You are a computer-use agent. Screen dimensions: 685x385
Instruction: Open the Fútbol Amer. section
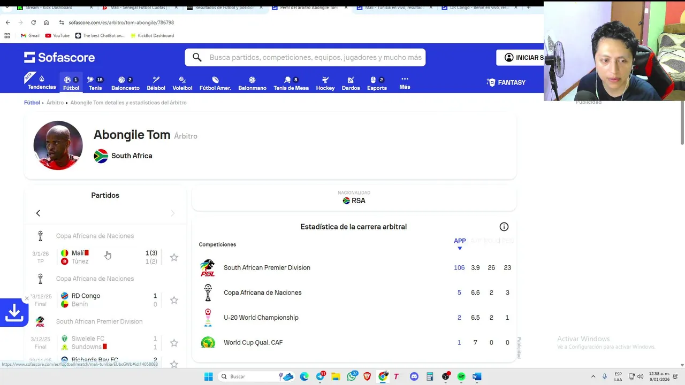pyautogui.click(x=215, y=83)
